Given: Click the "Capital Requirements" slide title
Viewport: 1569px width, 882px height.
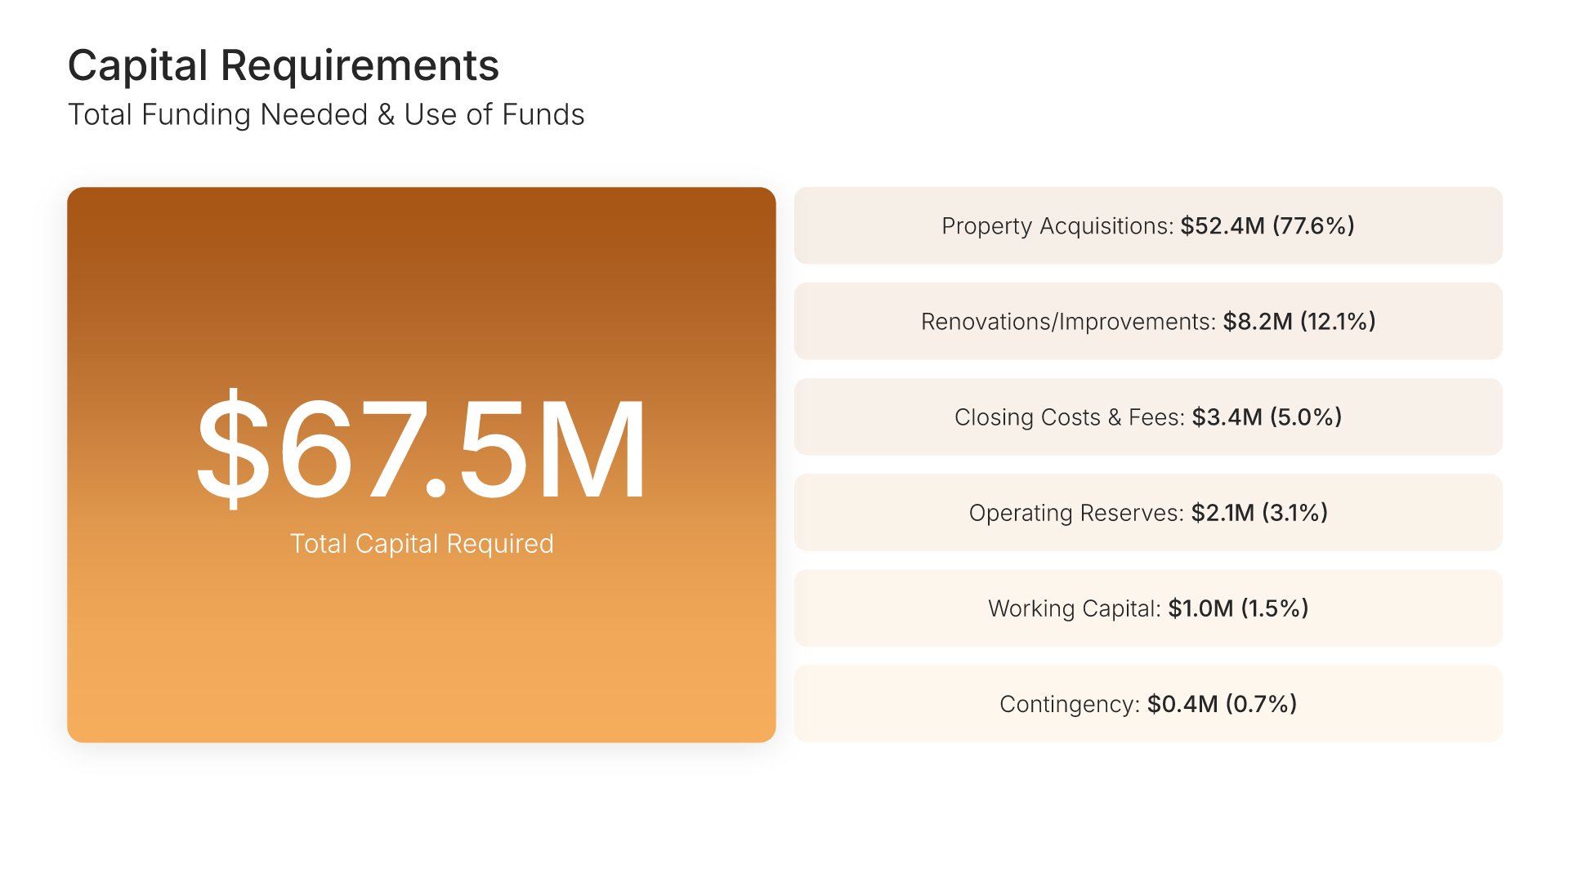Looking at the screenshot, I should tap(283, 65).
